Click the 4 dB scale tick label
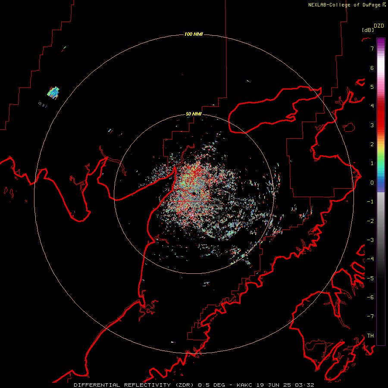The height and width of the screenshot is (388, 388). (x=372, y=106)
